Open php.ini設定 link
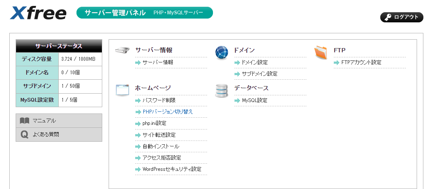The height and width of the screenshot is (189, 431). point(154,123)
